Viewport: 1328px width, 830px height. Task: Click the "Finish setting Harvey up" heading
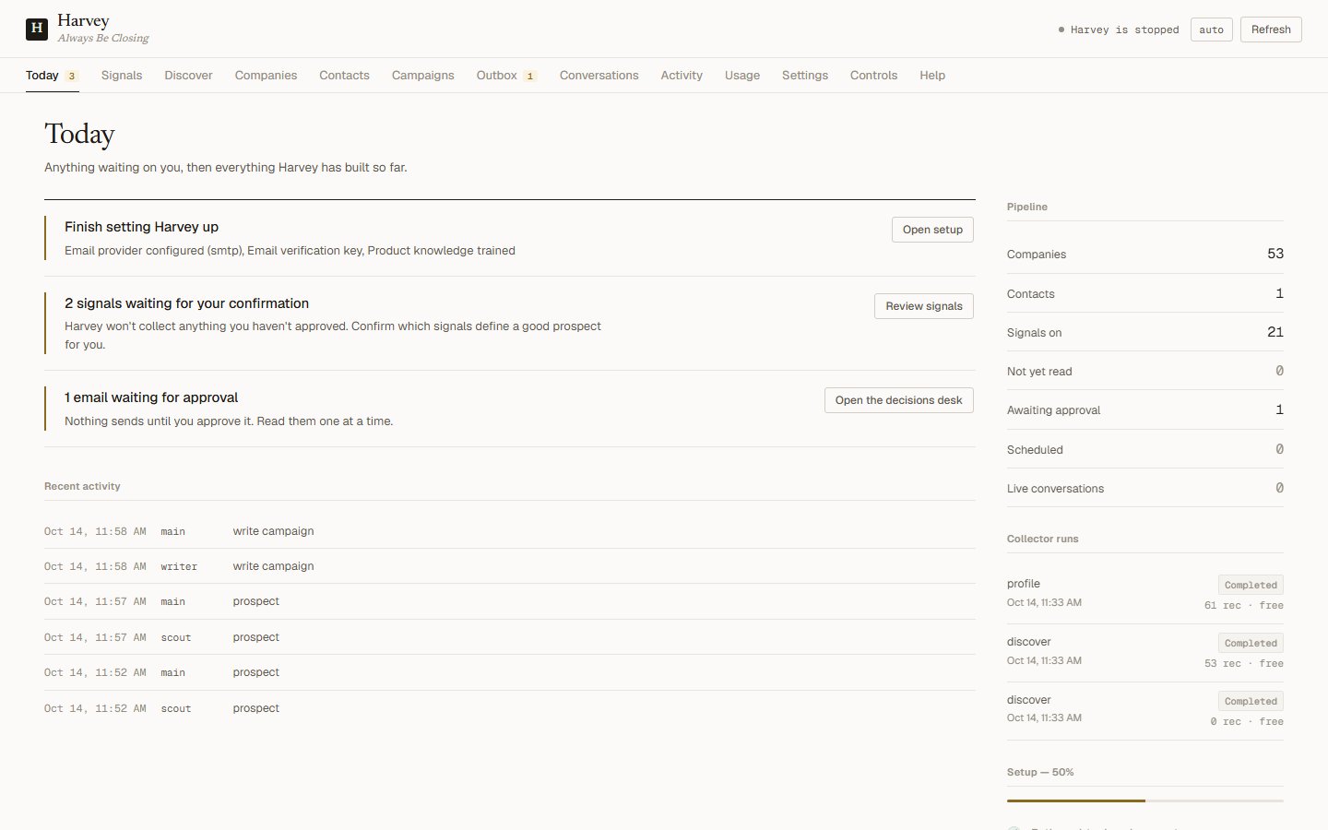(x=141, y=227)
